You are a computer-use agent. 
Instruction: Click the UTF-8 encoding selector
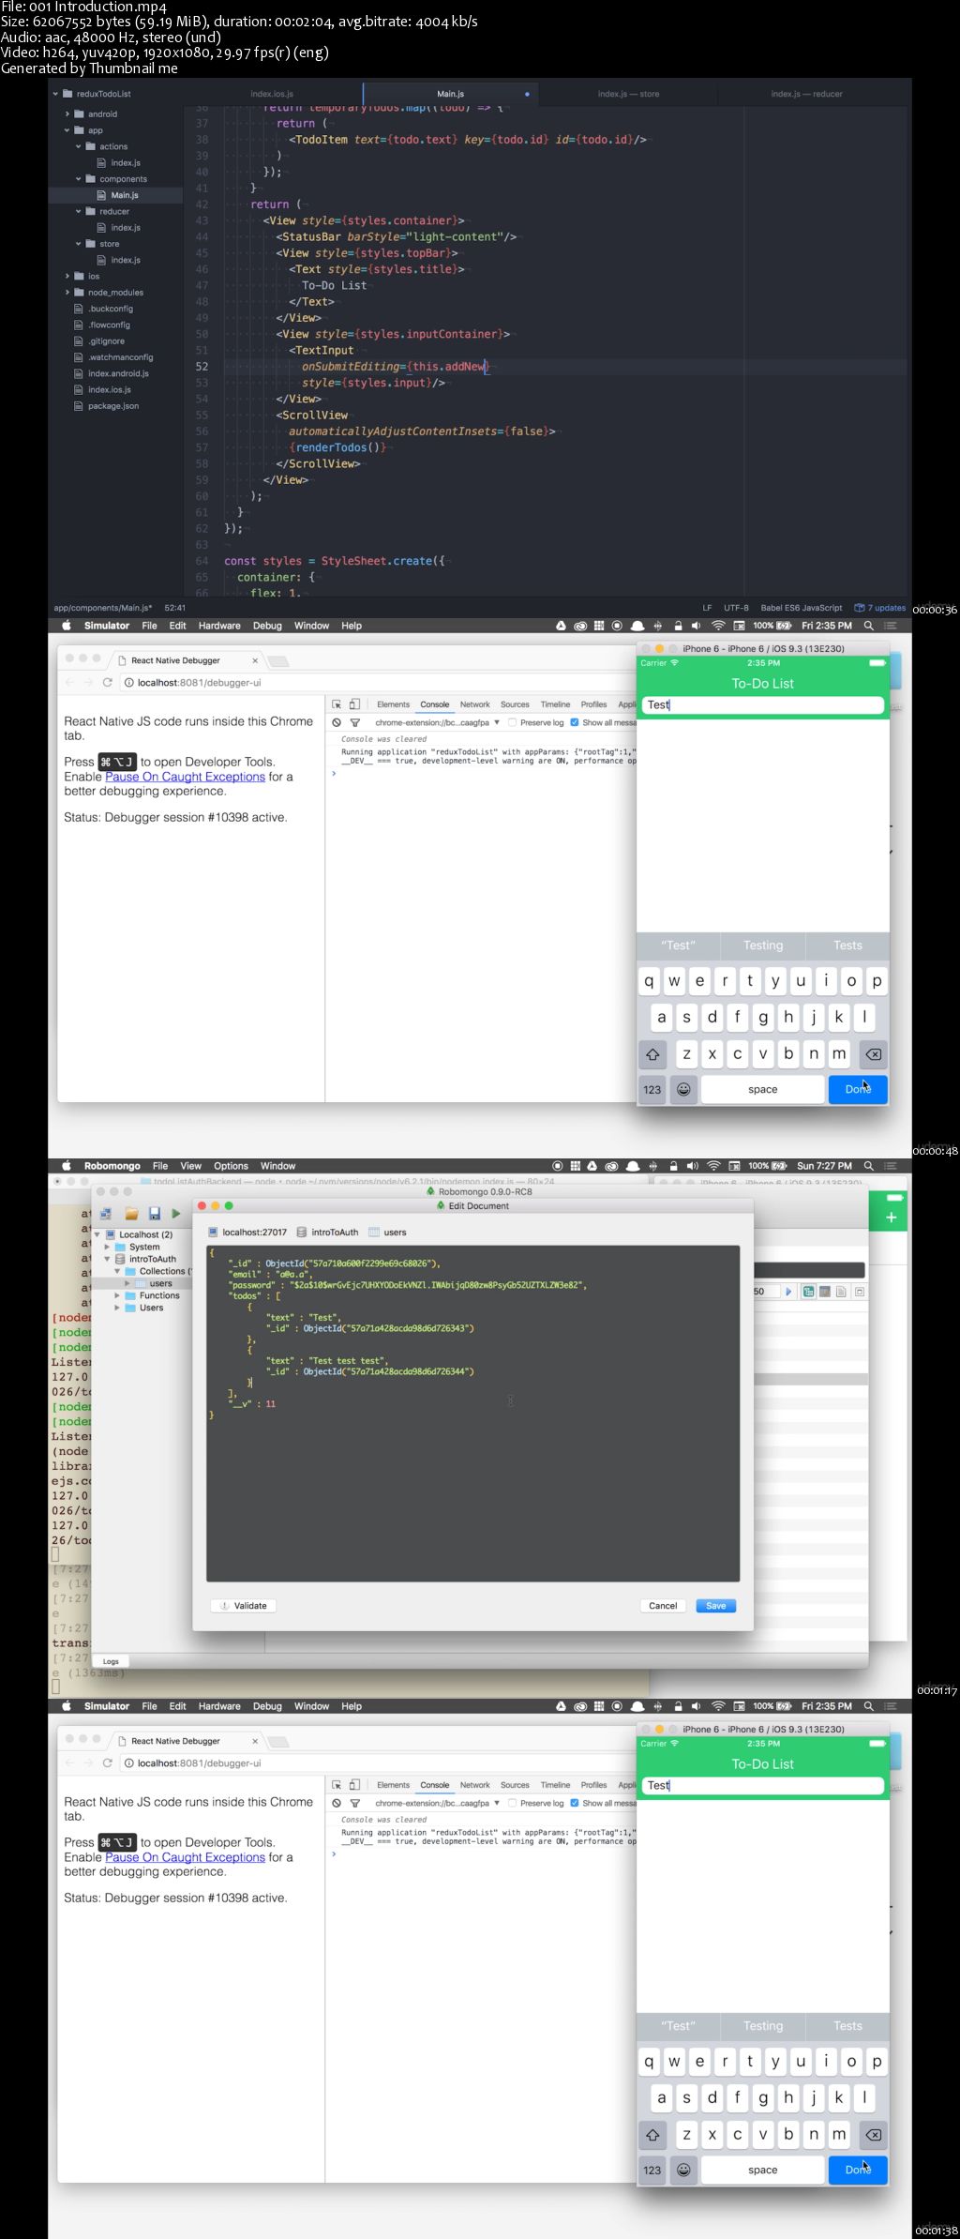point(736,608)
